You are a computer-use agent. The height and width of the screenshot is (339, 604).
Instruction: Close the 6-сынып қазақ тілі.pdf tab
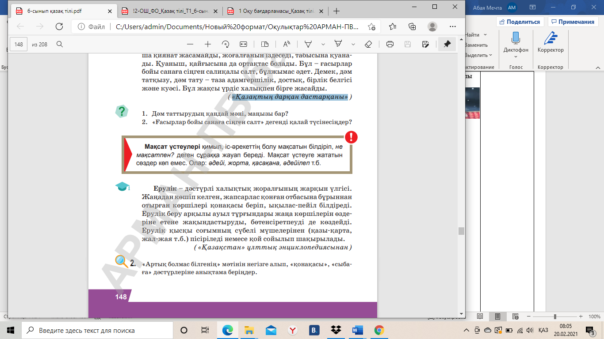[x=110, y=11]
